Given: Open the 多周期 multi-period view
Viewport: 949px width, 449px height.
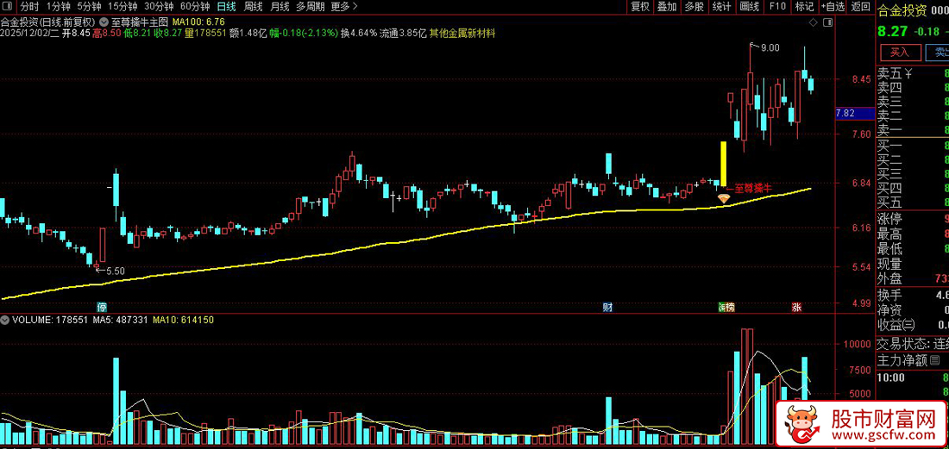Looking at the screenshot, I should click(310, 7).
